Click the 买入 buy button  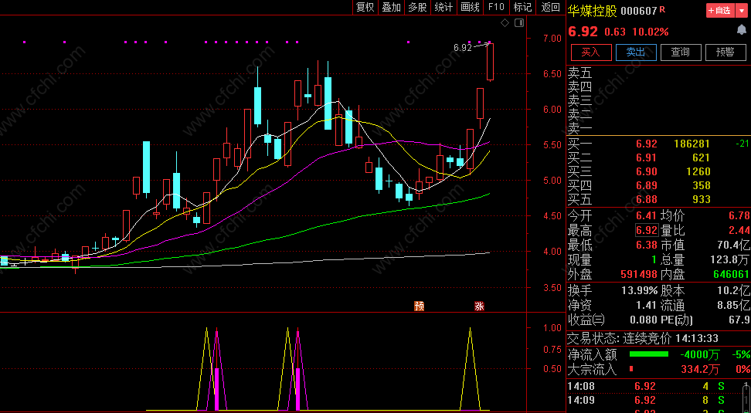(x=591, y=52)
